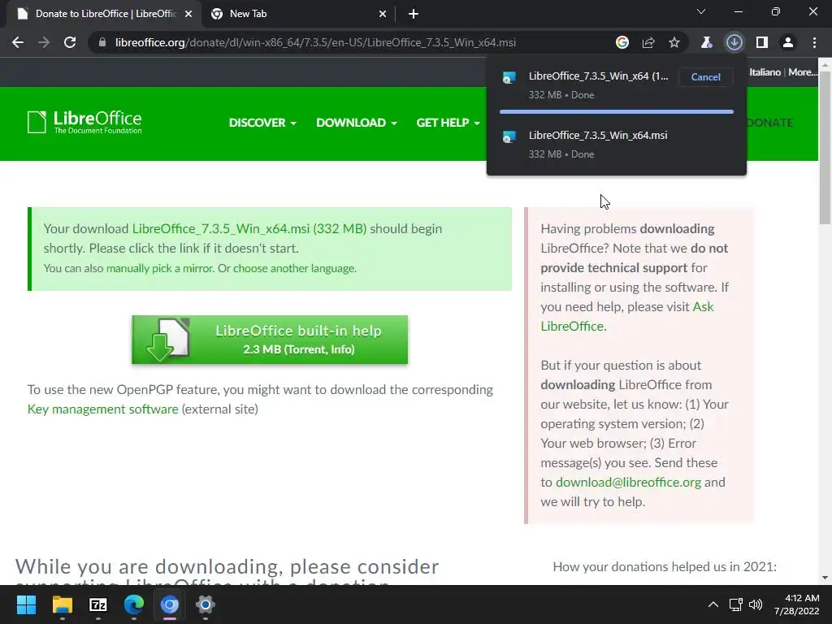Click Chrome icon in taskbar
This screenshot has width=832, height=624.
tap(170, 604)
